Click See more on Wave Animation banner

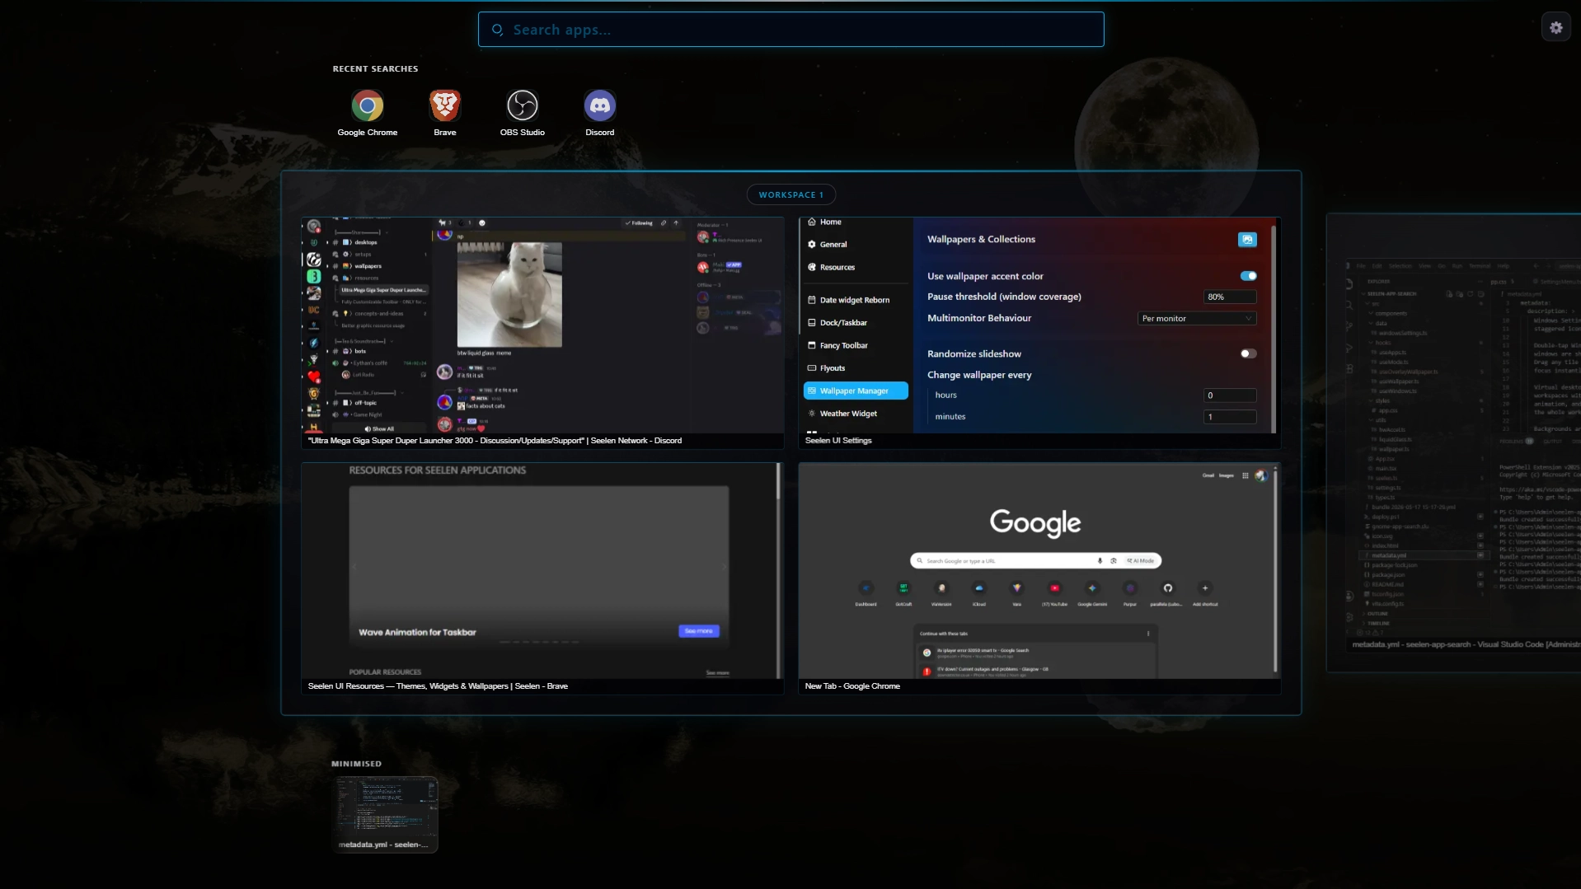(x=698, y=631)
